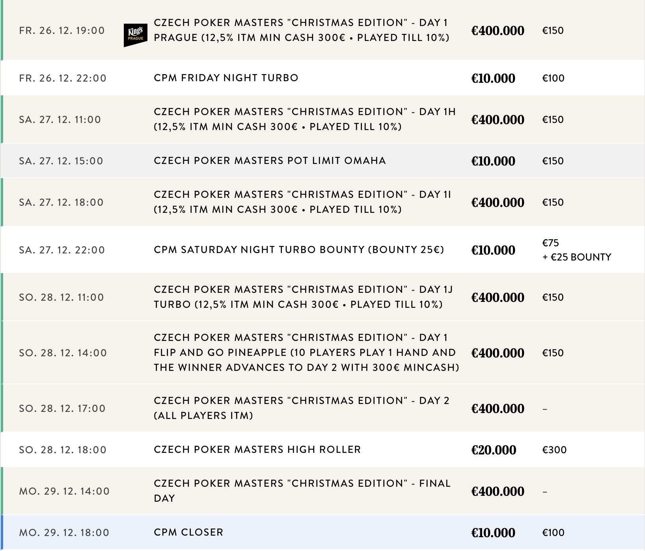This screenshot has height=551, width=645.
Task: Open the Day 1J Turbo tournament title
Action: (303, 297)
